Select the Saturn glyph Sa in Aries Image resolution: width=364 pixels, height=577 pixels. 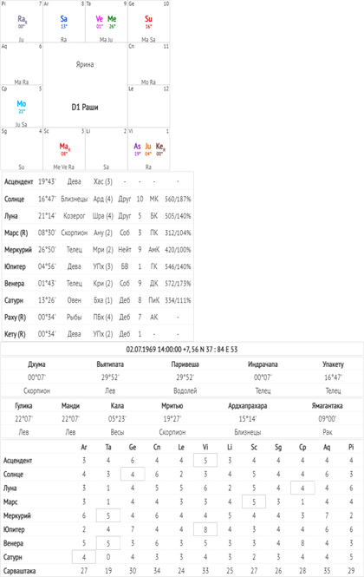pyautogui.click(x=63, y=19)
